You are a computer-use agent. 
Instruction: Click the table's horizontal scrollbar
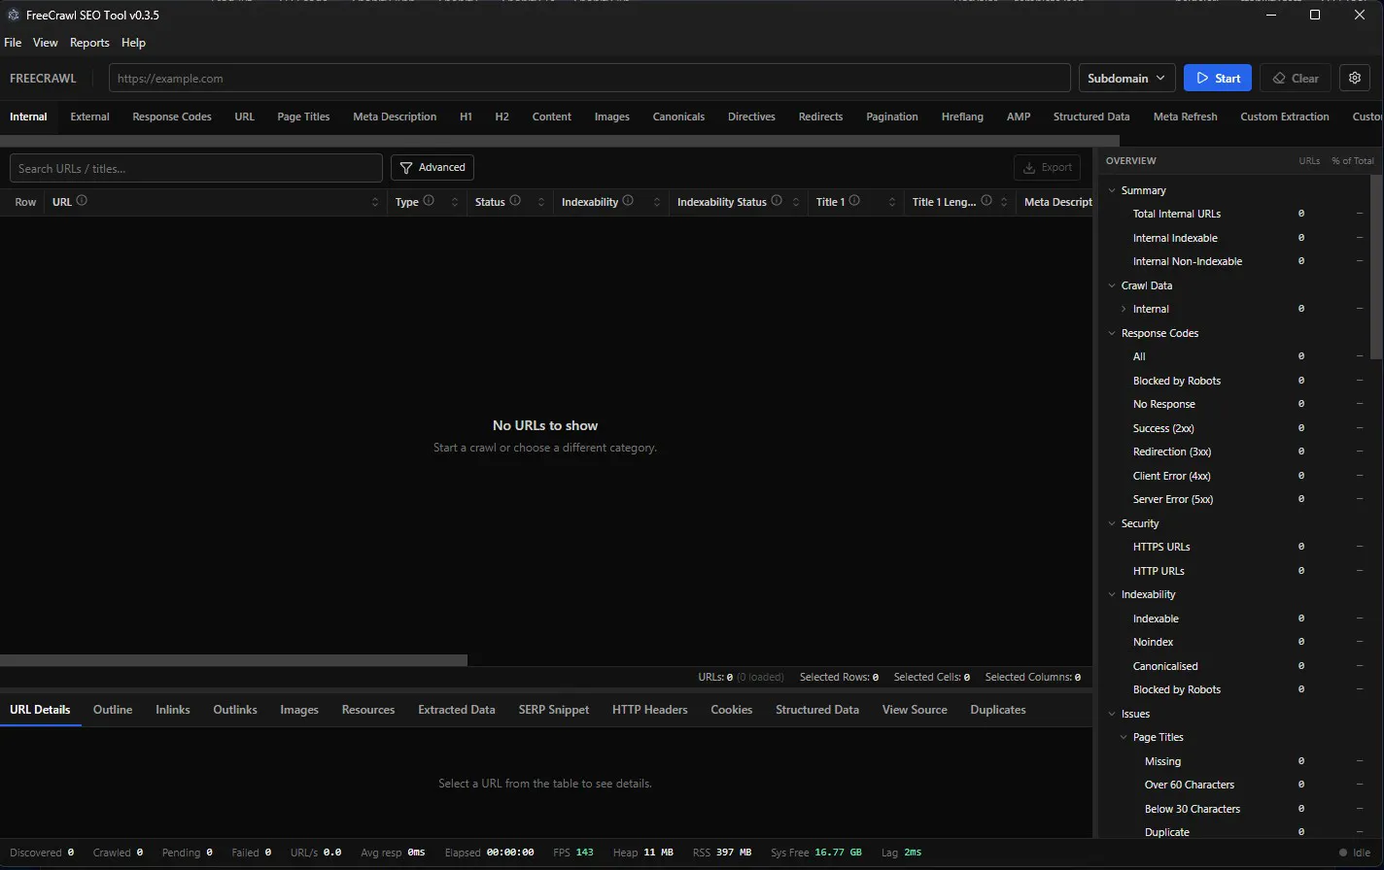click(233, 660)
